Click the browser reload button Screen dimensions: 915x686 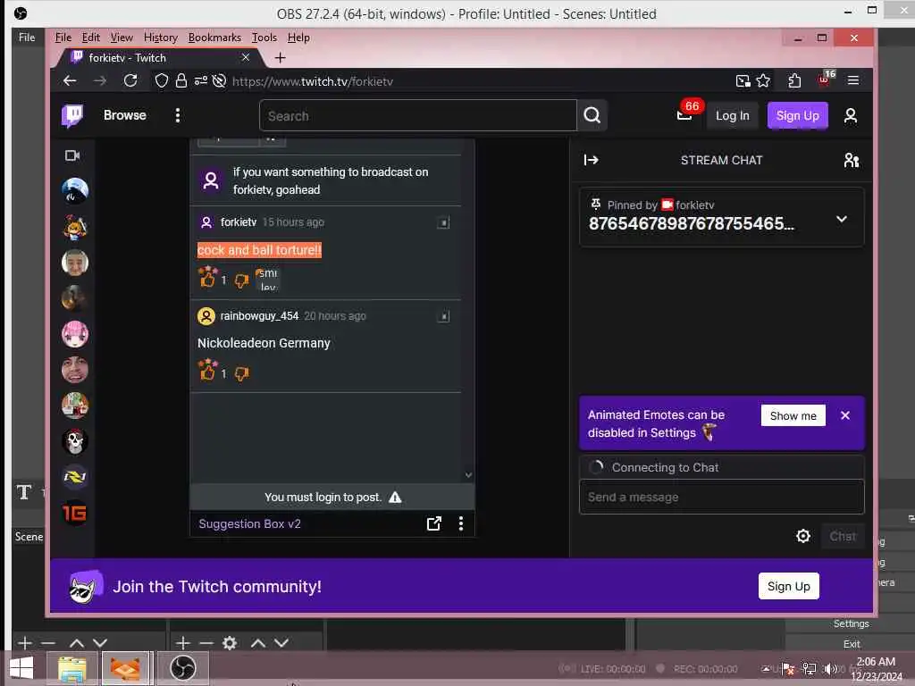click(130, 80)
